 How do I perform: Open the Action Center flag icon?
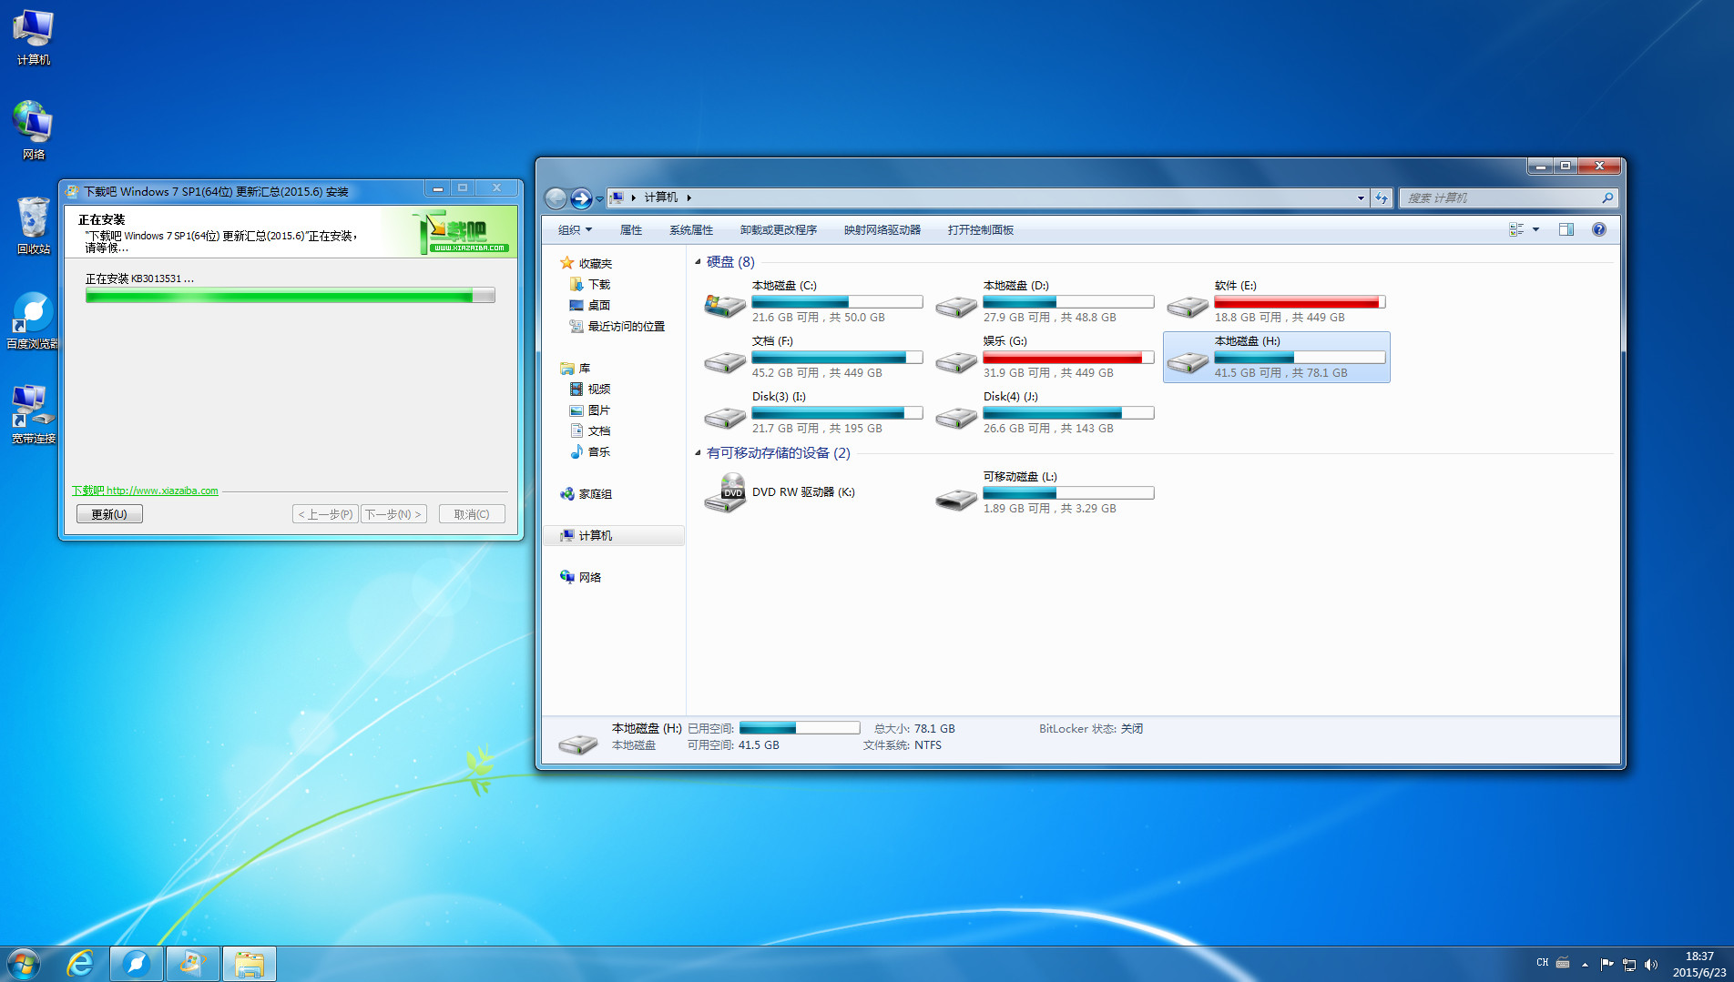1606,964
